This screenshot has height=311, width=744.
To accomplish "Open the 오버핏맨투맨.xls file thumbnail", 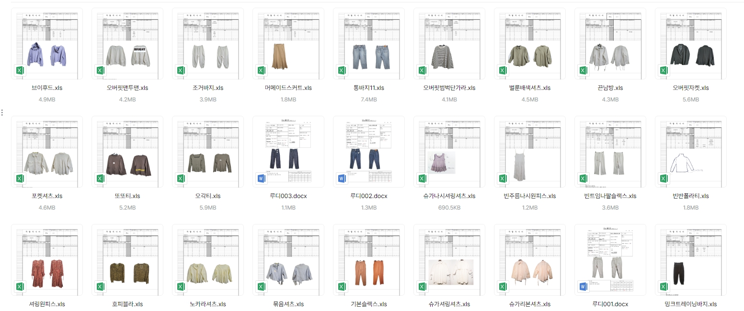I will coord(127,44).
